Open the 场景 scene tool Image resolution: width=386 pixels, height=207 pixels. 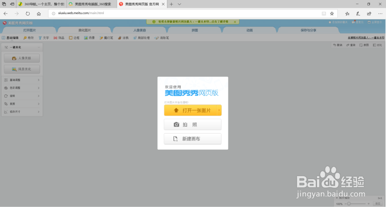click(x=90, y=38)
